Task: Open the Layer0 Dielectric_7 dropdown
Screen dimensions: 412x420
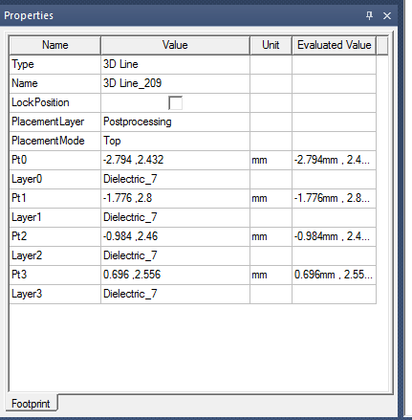Action: coord(175,179)
